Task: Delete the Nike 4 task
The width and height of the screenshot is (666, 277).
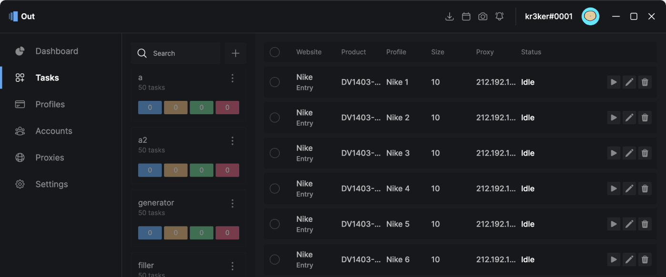Action: click(x=645, y=188)
